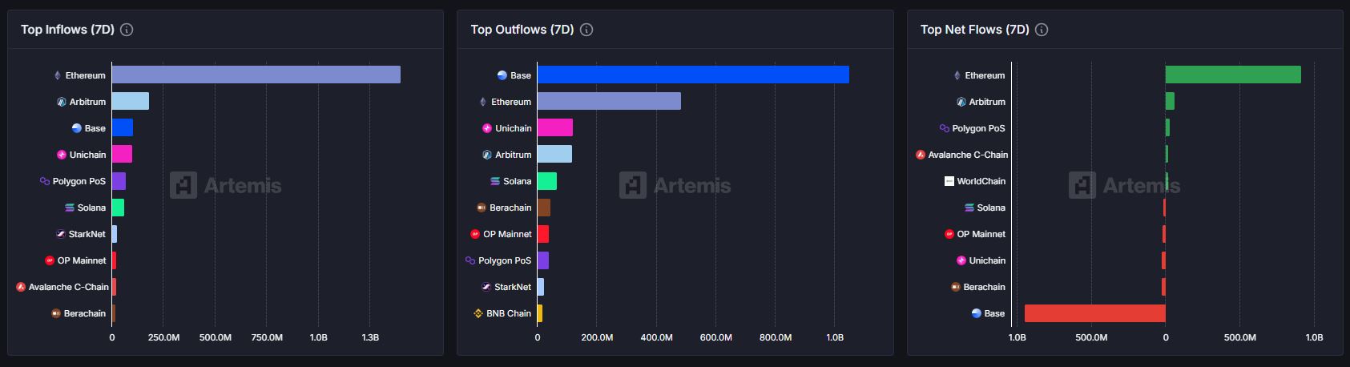Click the Berachain logo in Top Outflows chart

[482, 208]
